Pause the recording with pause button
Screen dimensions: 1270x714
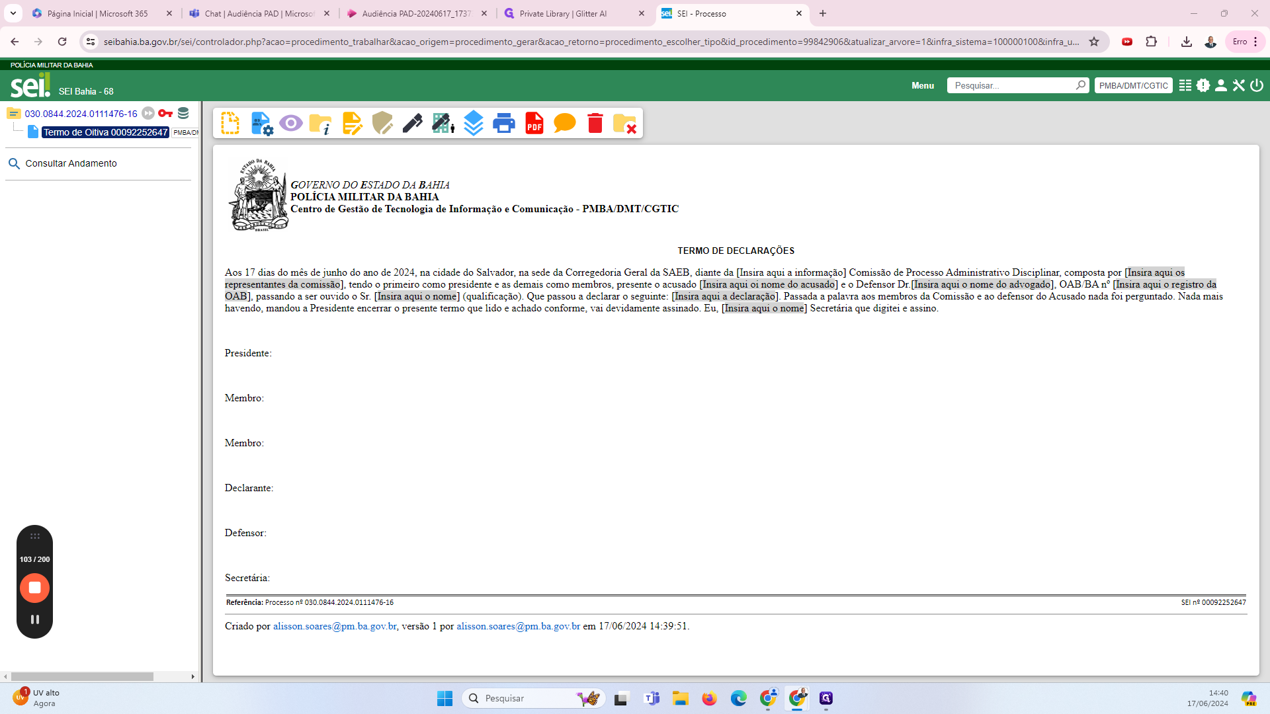(35, 619)
